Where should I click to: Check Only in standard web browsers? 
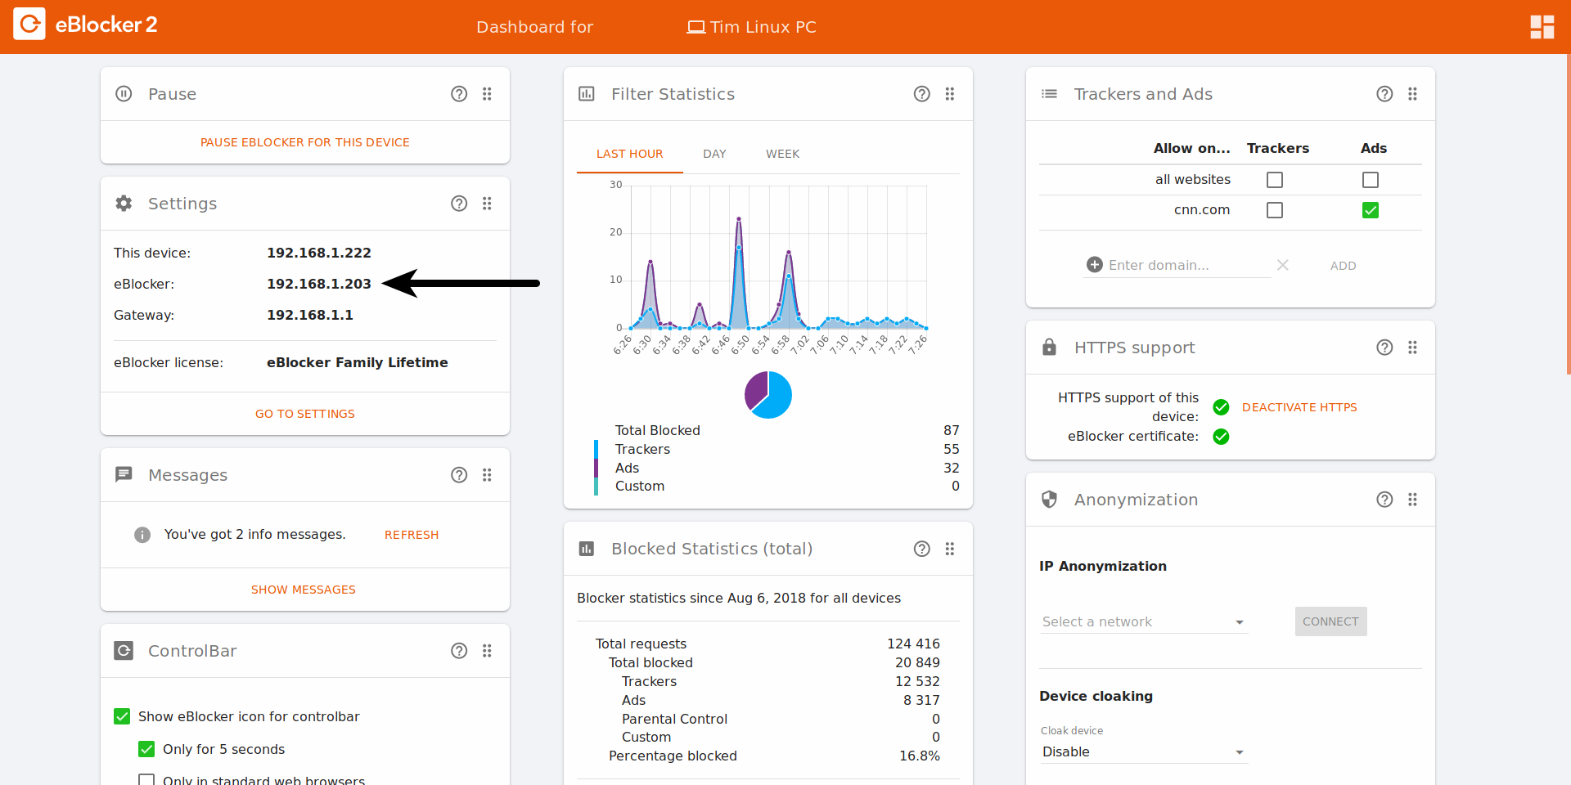pyautogui.click(x=146, y=780)
